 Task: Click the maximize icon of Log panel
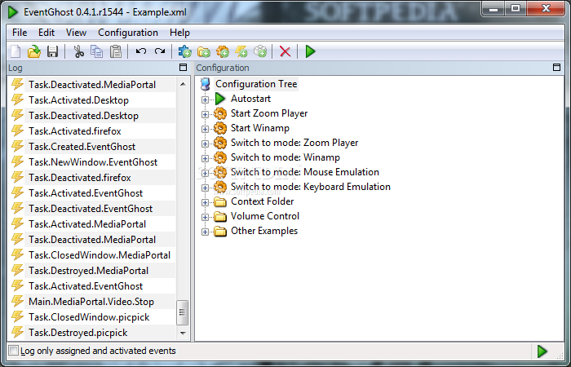[184, 68]
